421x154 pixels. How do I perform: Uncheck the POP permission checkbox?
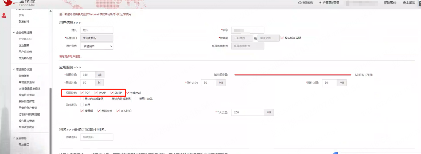pos(82,93)
